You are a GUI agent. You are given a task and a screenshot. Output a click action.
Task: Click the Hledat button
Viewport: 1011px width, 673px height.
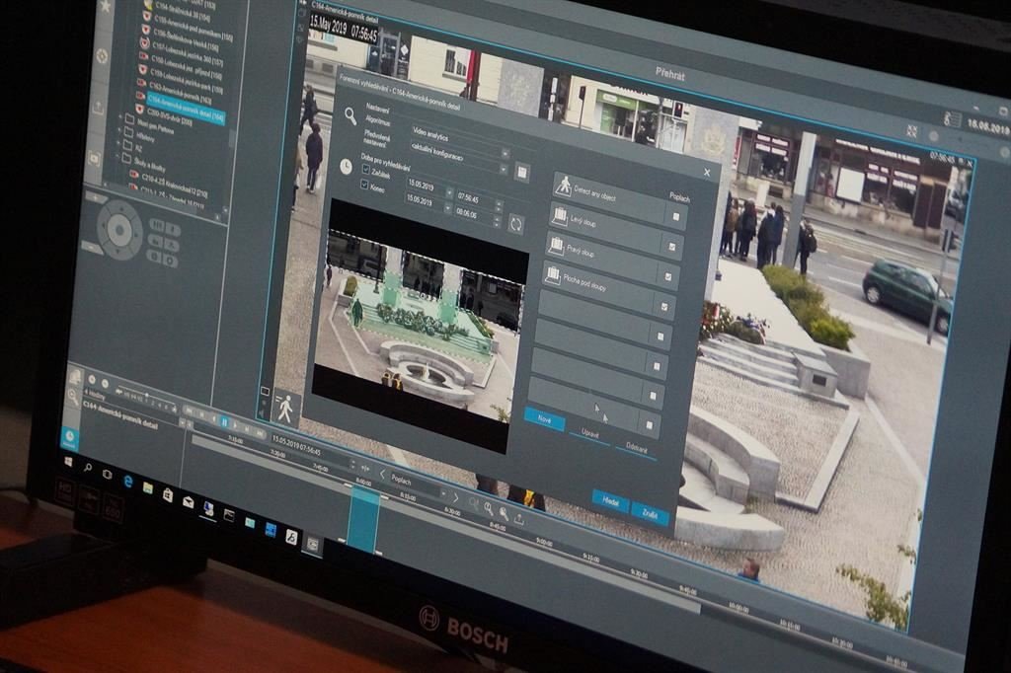pos(610,500)
